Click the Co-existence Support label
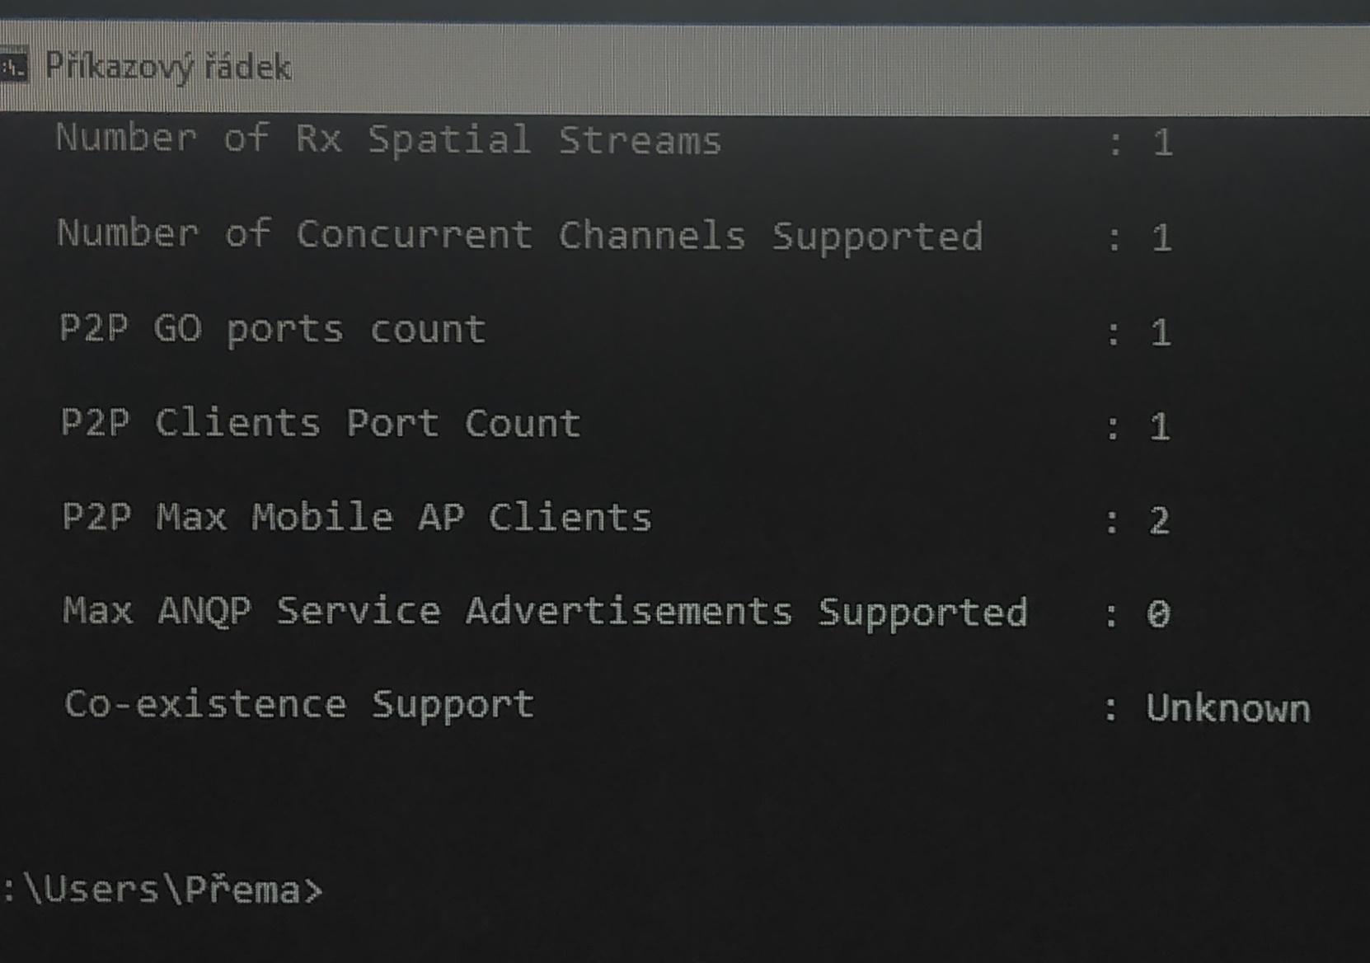Image resolution: width=1370 pixels, height=963 pixels. click(299, 705)
